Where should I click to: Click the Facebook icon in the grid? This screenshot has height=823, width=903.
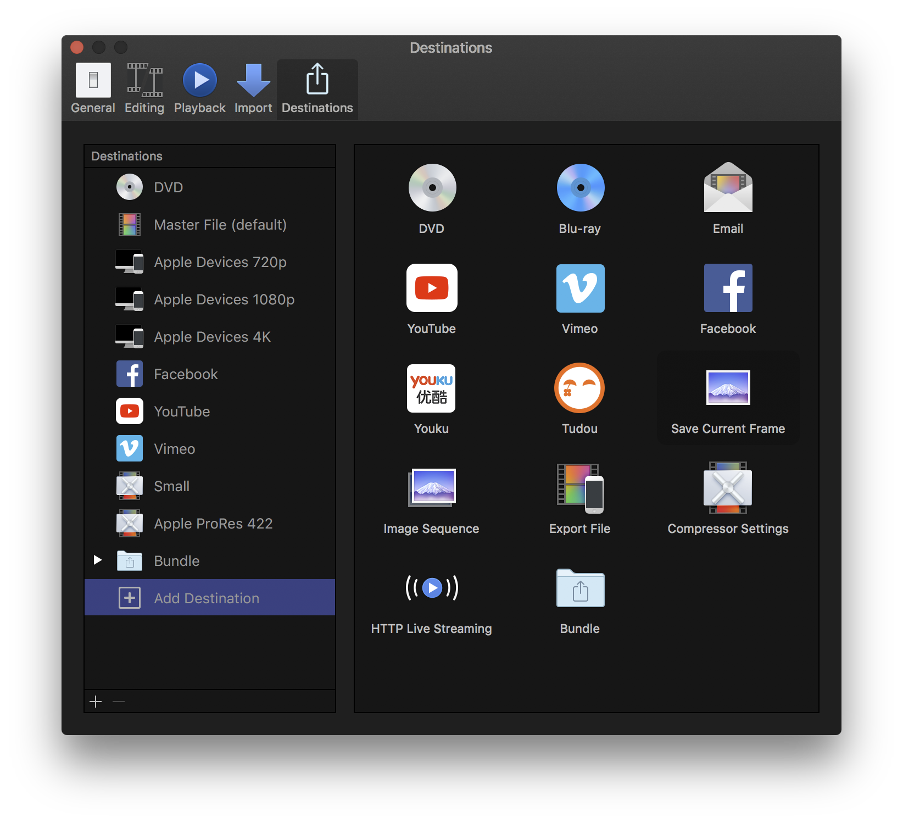[x=728, y=288]
